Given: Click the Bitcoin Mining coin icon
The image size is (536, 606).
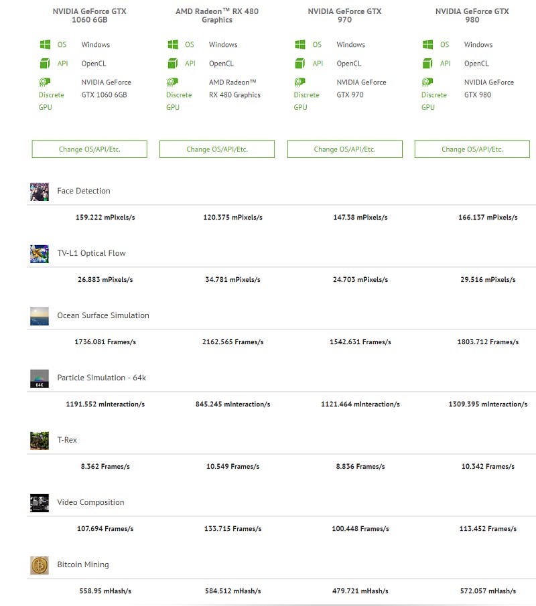Looking at the screenshot, I should point(40,565).
